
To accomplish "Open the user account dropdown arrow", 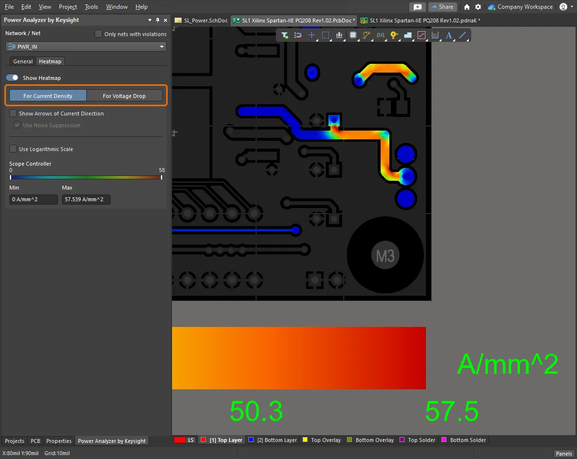I will (572, 7).
